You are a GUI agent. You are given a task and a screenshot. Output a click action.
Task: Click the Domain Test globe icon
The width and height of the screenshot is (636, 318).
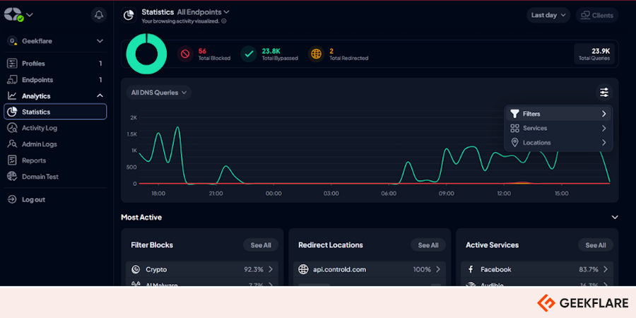[x=12, y=177]
